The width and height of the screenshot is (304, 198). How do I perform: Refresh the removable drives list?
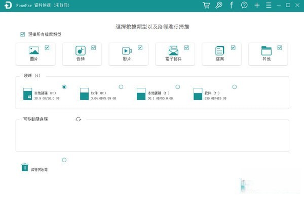[x=79, y=119]
